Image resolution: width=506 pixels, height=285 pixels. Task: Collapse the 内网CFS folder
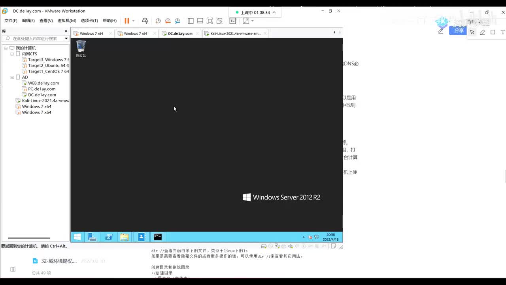tap(12, 54)
